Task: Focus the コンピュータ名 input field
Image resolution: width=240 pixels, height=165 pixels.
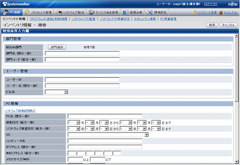Action: tap(105, 141)
